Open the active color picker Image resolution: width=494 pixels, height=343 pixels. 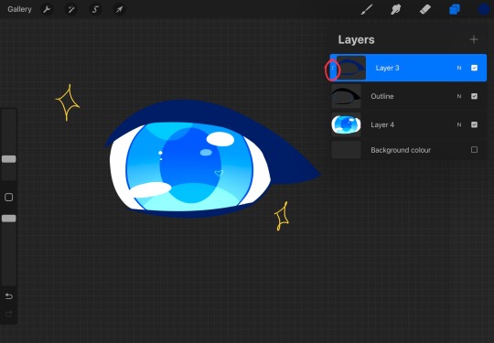point(484,9)
